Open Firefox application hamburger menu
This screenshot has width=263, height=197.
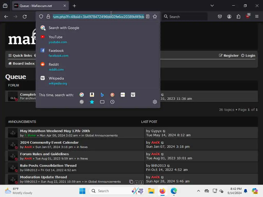(x=257, y=16)
